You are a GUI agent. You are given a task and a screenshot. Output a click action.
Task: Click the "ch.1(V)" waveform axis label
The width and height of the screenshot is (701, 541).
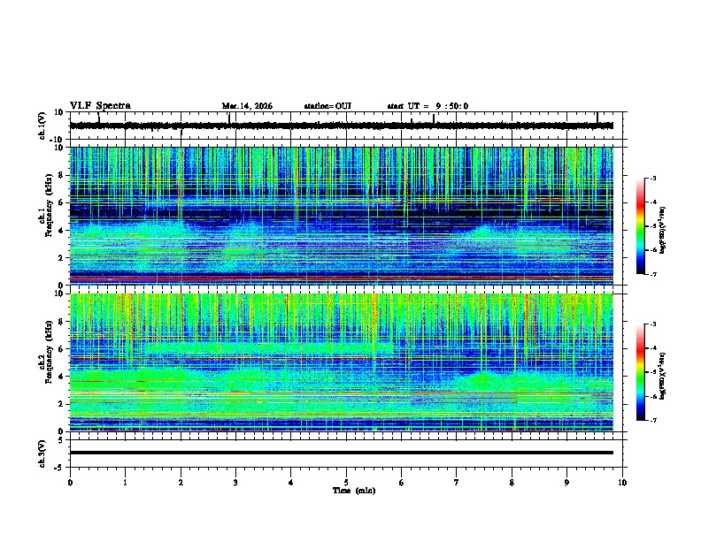(42, 126)
